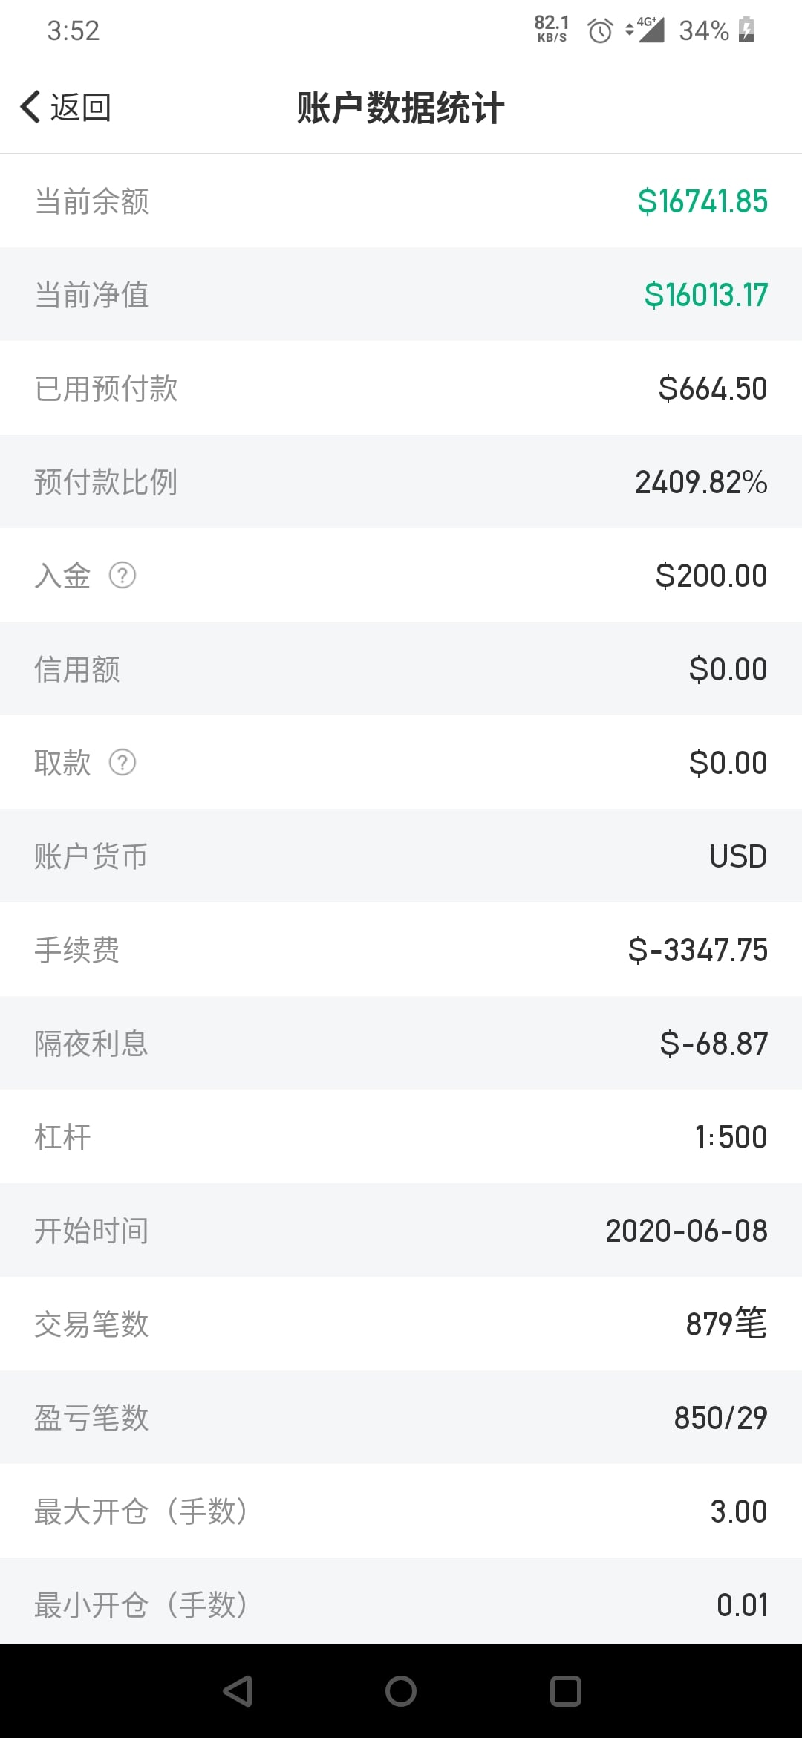The height and width of the screenshot is (1738, 802).
Task: Select the 预付款比例 2409.82% row
Action: pos(401,482)
